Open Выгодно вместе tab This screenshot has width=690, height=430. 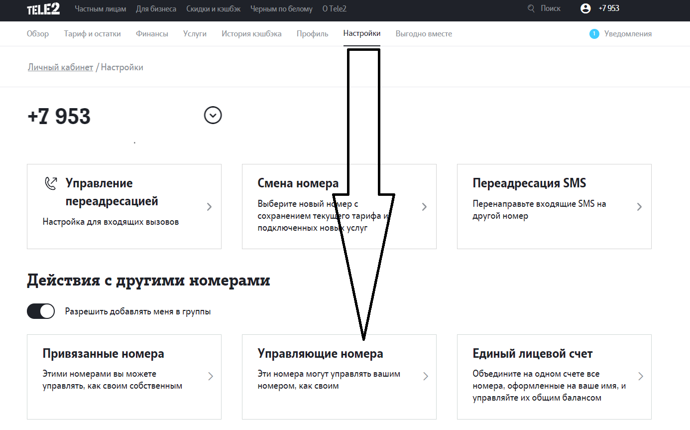click(424, 34)
